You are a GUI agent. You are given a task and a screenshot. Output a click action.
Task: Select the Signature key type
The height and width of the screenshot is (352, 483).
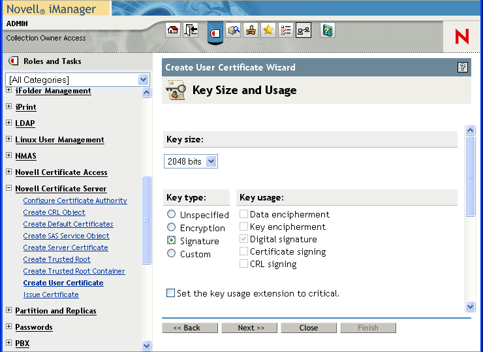pos(171,240)
